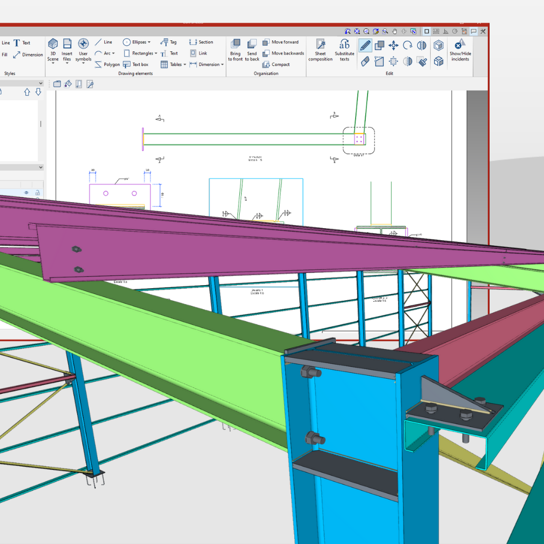Open the Rectangles dropdown menu
Image resolution: width=544 pixels, height=544 pixels.
pyautogui.click(x=141, y=53)
